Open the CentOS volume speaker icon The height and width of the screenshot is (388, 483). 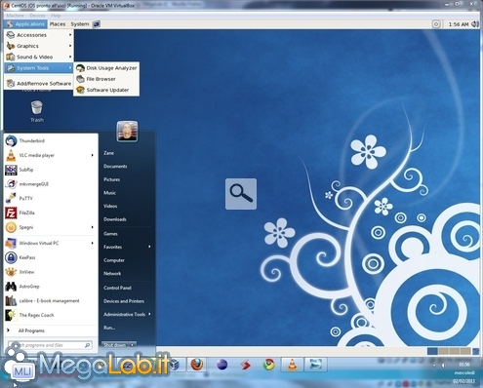[475, 24]
